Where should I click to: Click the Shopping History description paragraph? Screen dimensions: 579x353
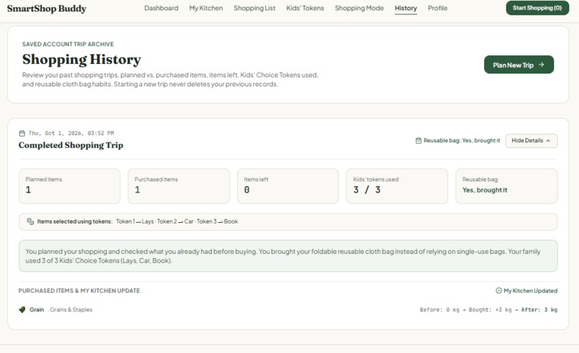(x=170, y=80)
